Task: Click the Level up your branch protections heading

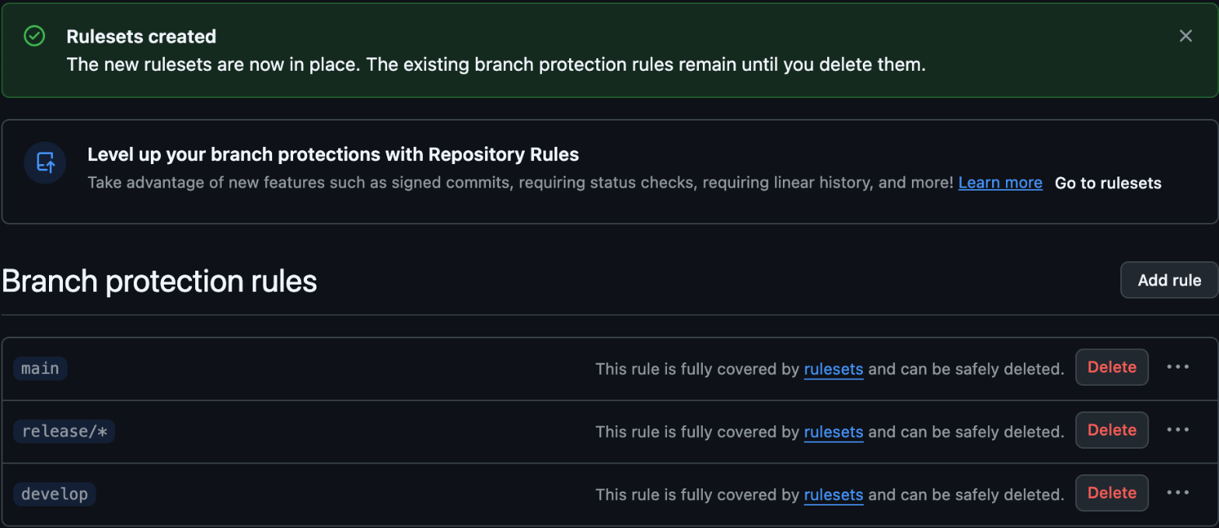Action: 334,155
